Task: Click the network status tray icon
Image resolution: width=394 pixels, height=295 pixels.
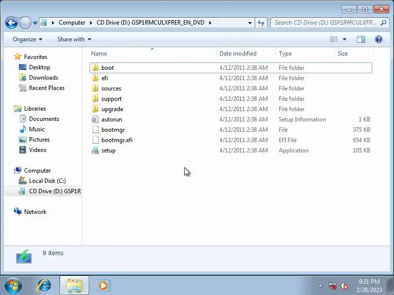Action: [x=332, y=286]
